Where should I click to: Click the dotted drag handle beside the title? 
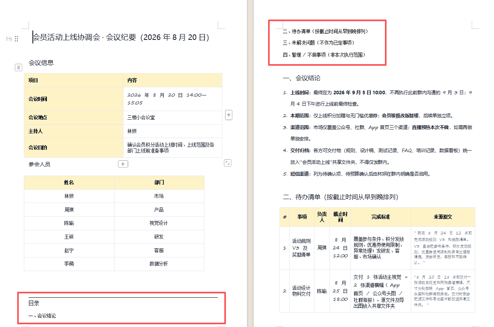tap(16, 38)
